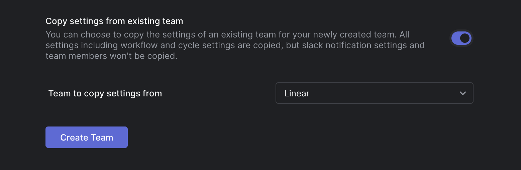This screenshot has height=170, width=521.
Task: Click the chevron arrow in the Linear dropdown
Action: click(x=463, y=93)
